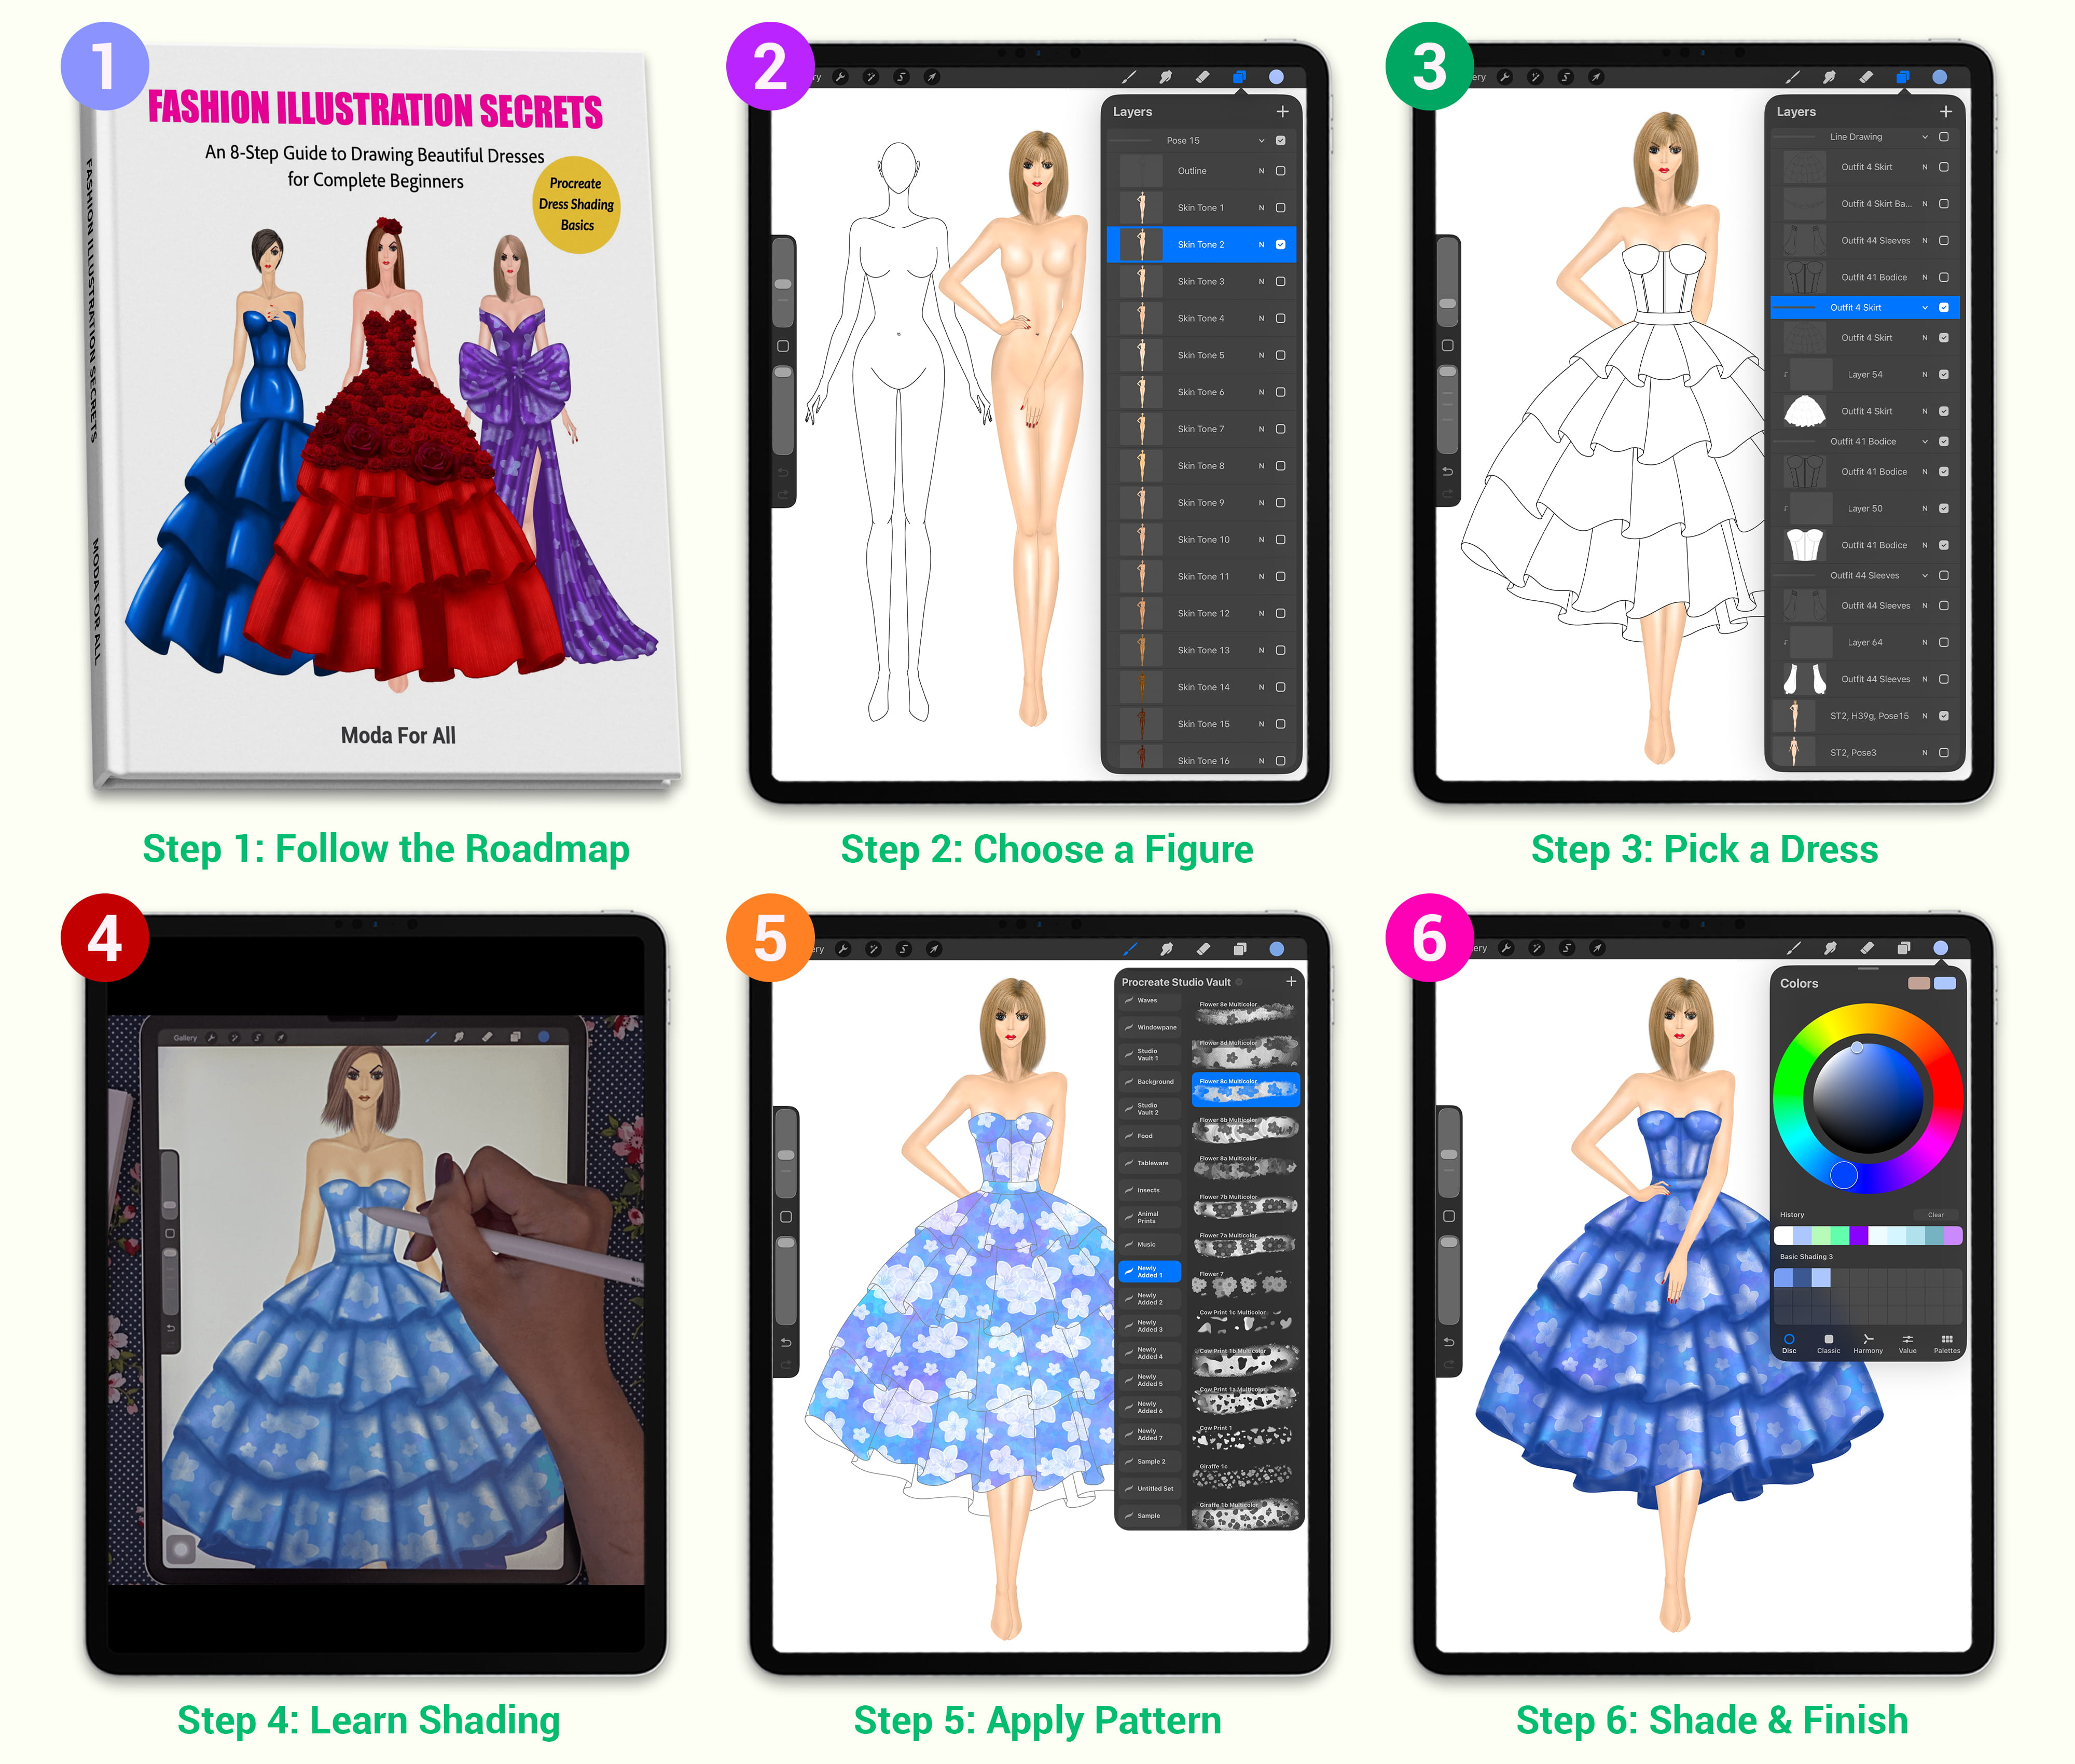Viewport: 2075px width, 1764px height.
Task: Open the Layers icon on Step 5 iPad
Action: [1240, 949]
